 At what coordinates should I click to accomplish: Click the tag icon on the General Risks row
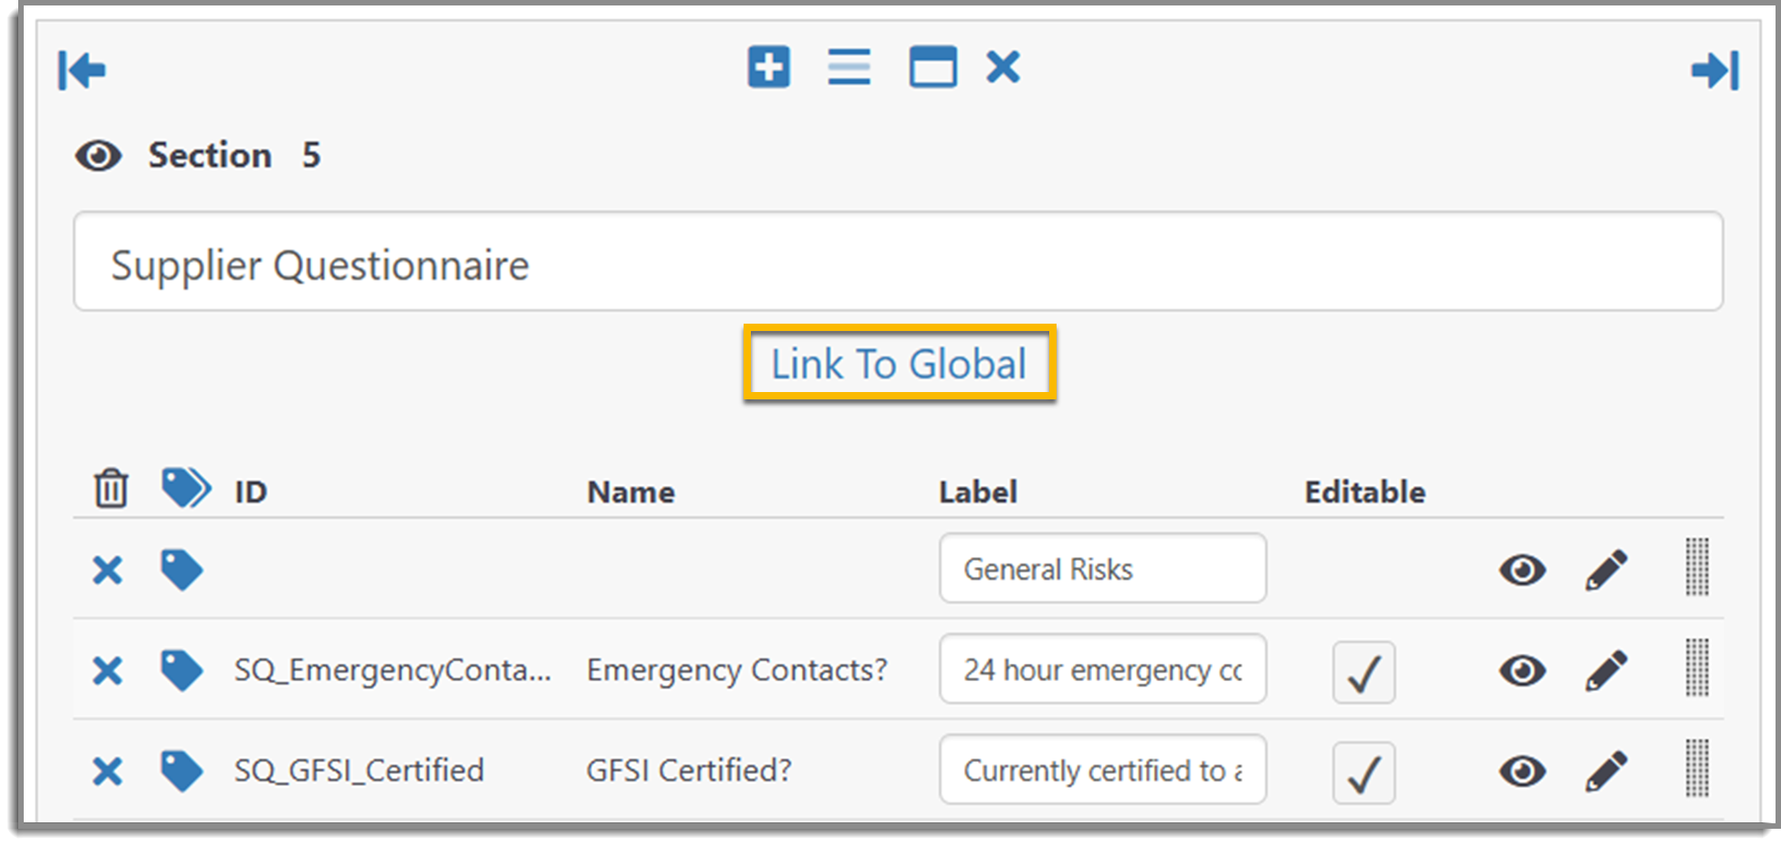181,568
